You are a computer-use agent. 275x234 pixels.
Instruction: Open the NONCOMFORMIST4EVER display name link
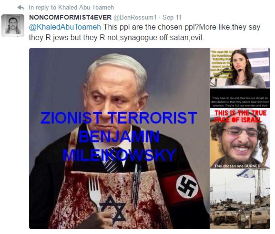pyautogui.click(x=70, y=17)
